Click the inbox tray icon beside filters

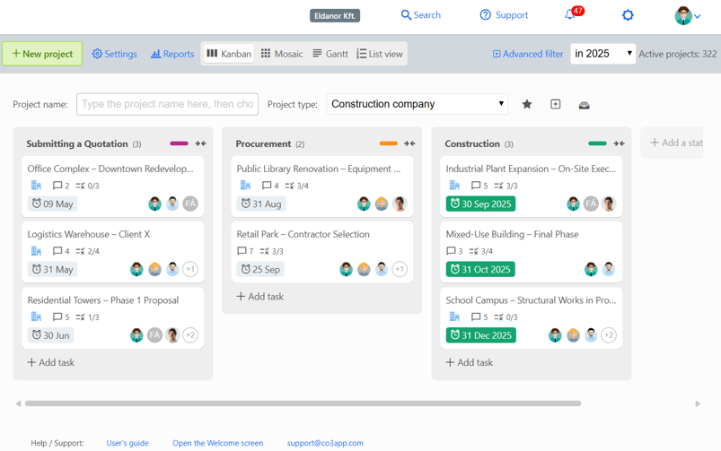[584, 105]
